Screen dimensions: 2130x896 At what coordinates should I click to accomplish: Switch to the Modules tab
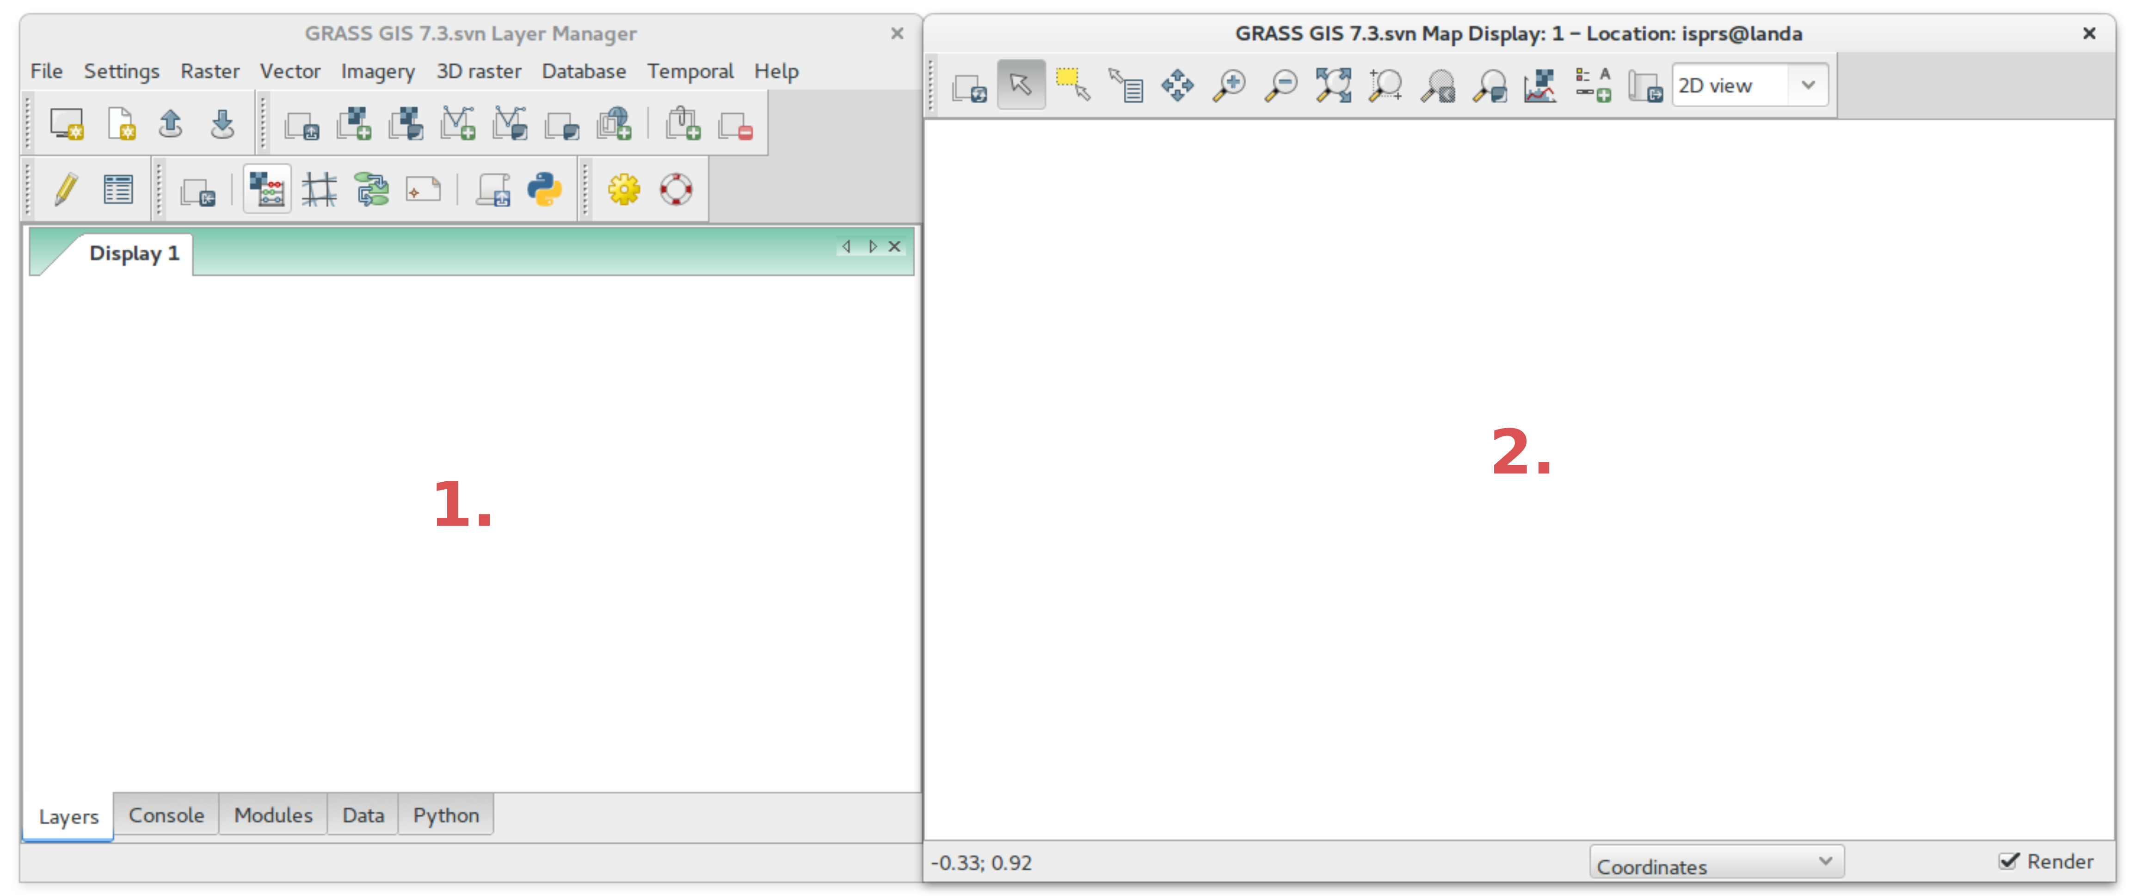274,815
